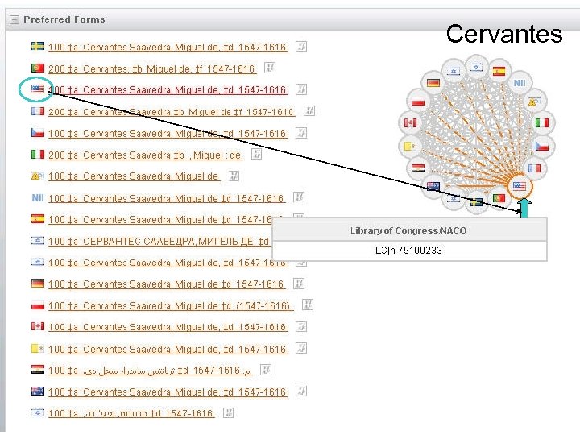Screen dimensions: 580x435
Task: Select the German flag node in the cluster diagram
Action: click(x=433, y=82)
